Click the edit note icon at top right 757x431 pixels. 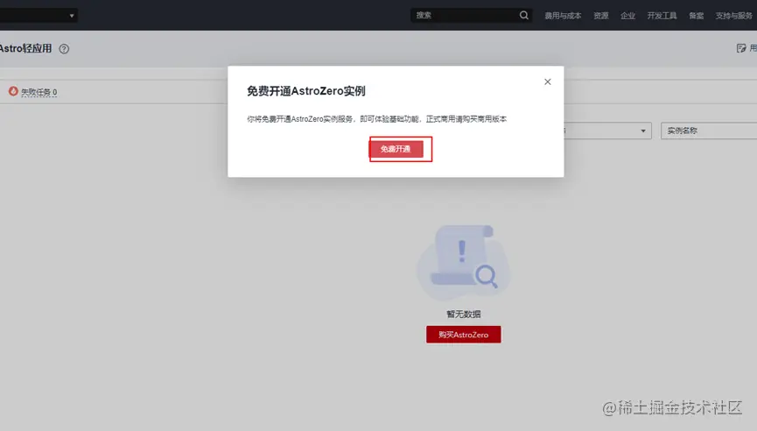point(741,48)
